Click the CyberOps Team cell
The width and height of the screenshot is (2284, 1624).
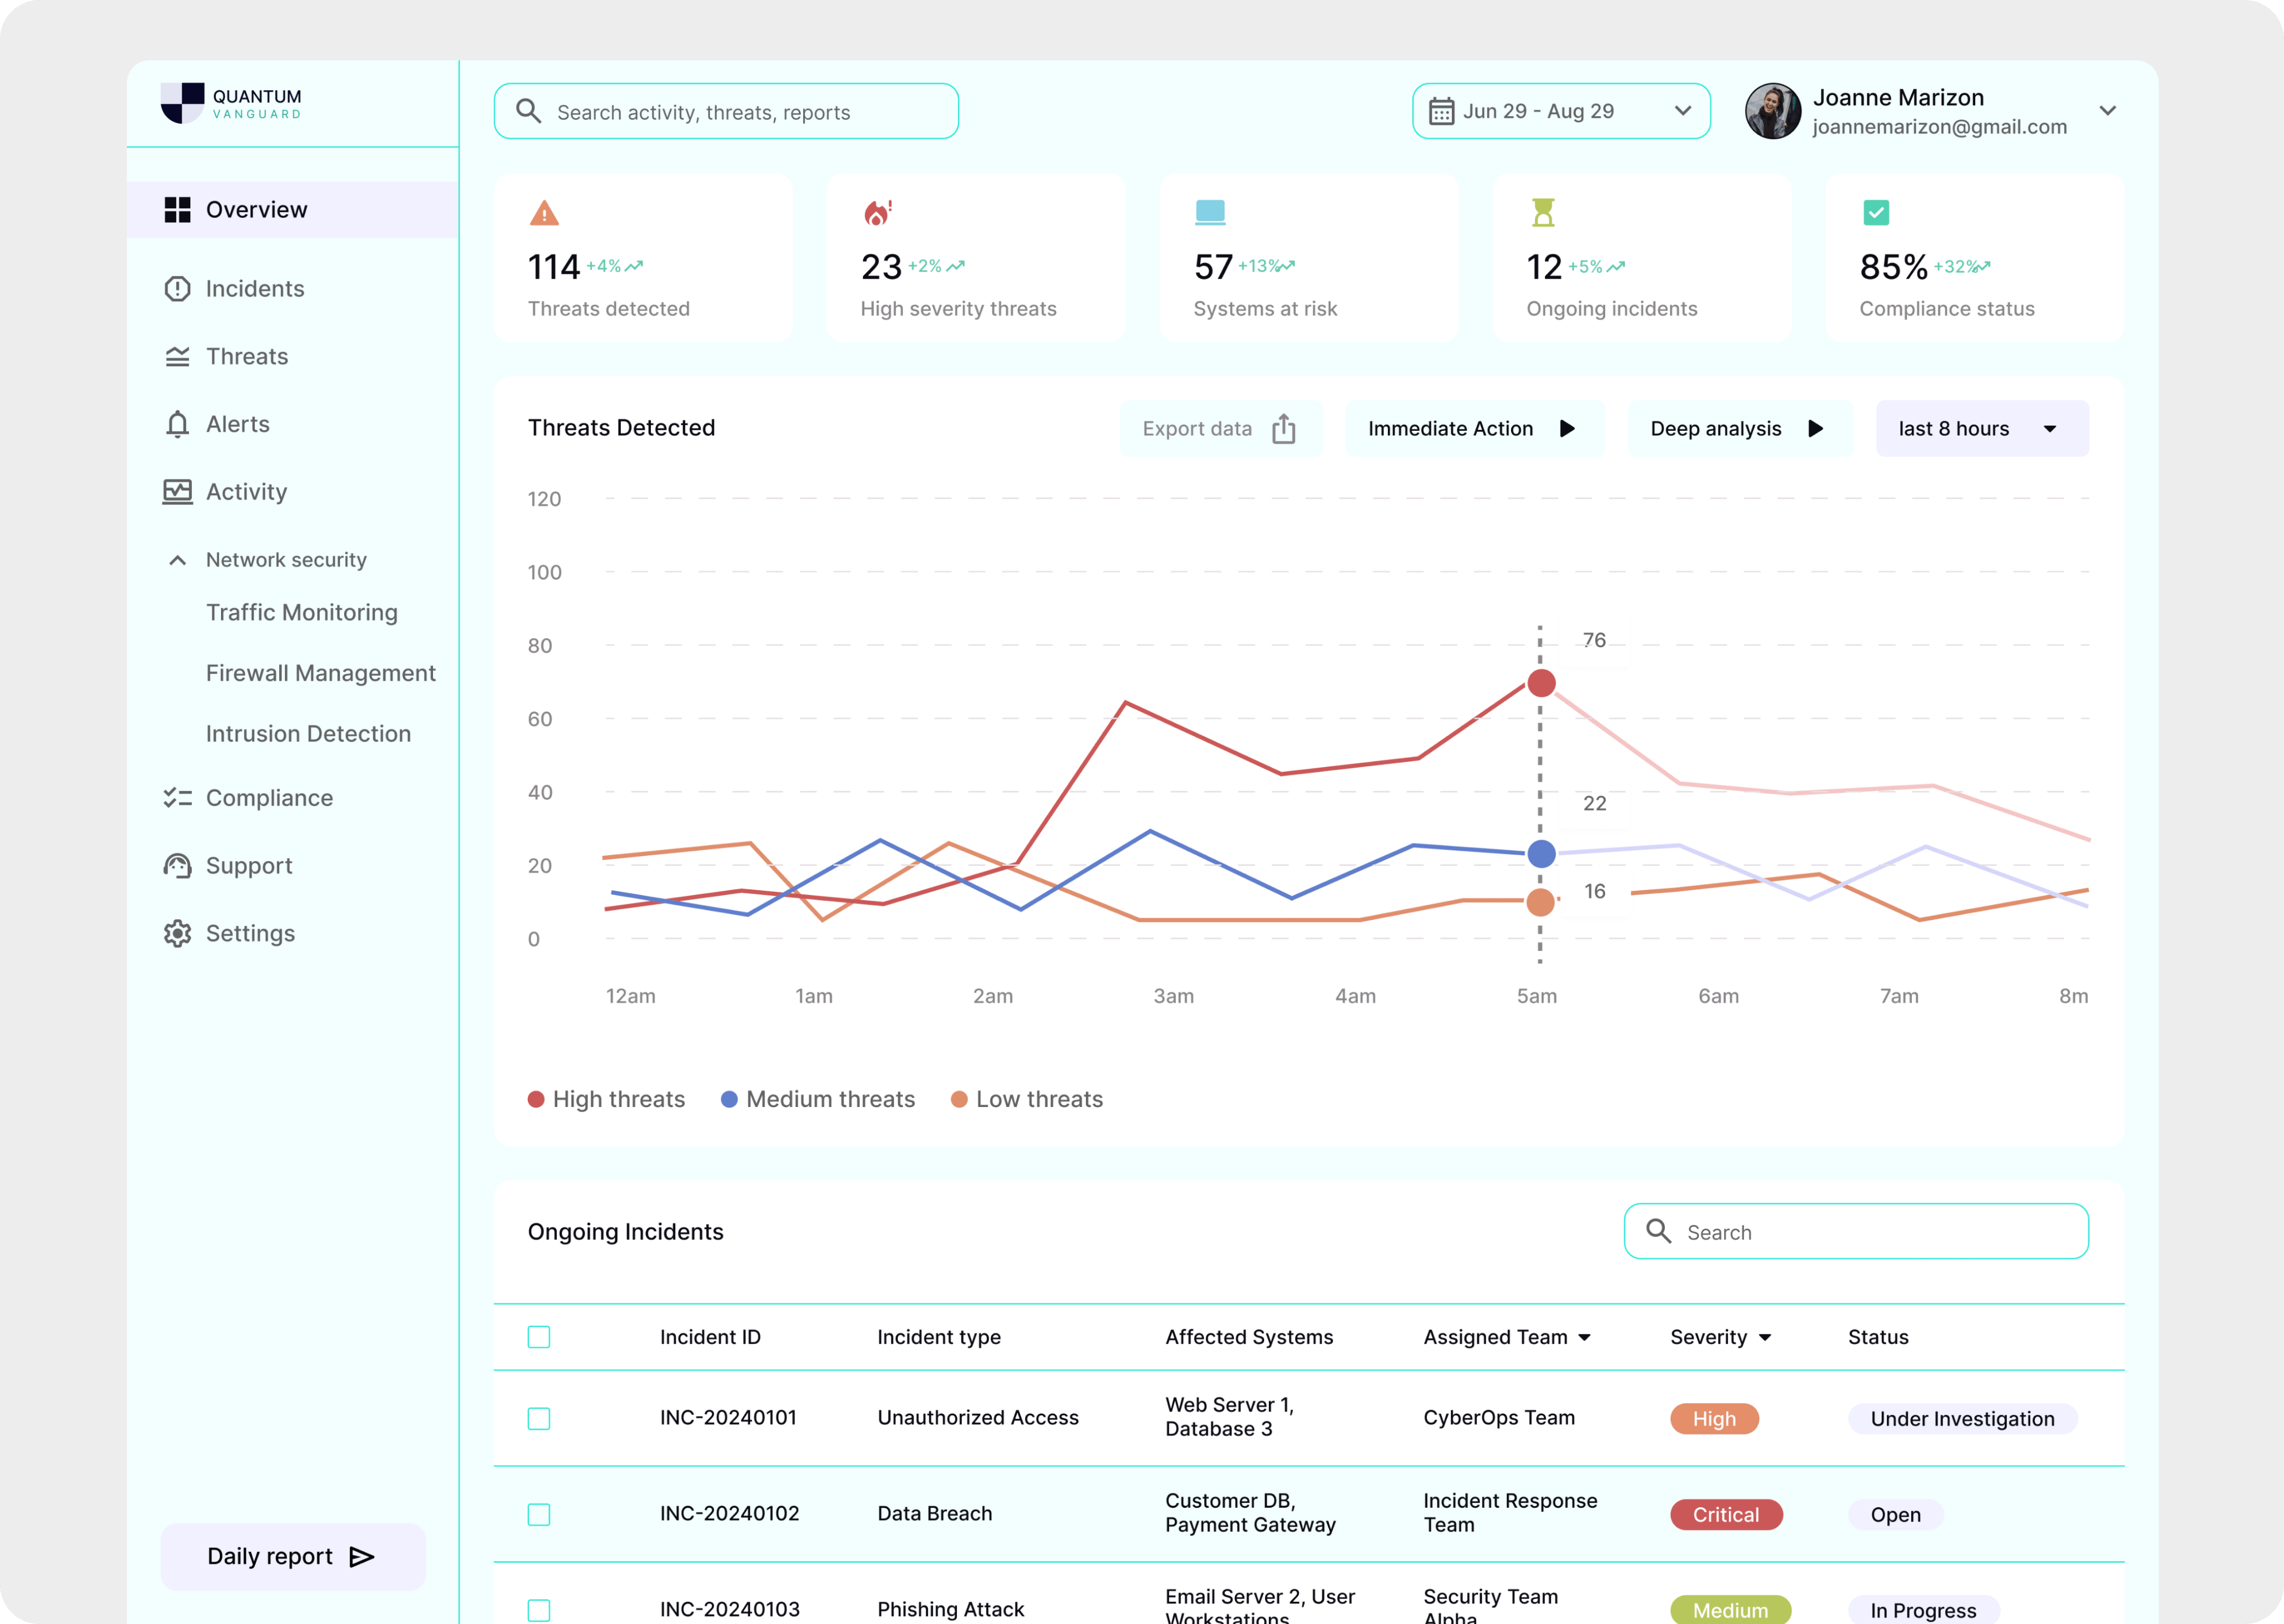[x=1498, y=1417]
